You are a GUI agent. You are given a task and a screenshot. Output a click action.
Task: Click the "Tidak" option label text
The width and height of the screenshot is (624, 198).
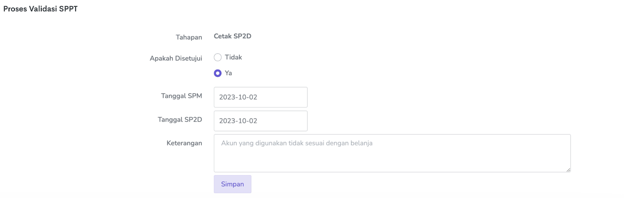(x=233, y=57)
